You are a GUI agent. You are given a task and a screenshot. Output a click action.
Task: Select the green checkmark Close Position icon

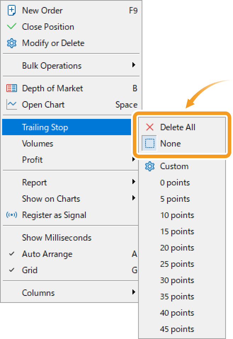pyautogui.click(x=12, y=27)
